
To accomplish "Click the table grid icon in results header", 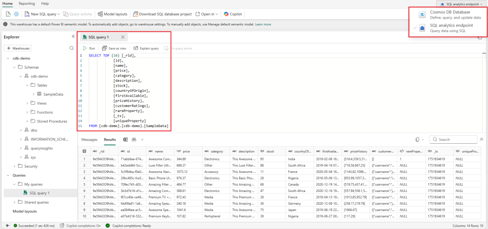I will coord(84,151).
